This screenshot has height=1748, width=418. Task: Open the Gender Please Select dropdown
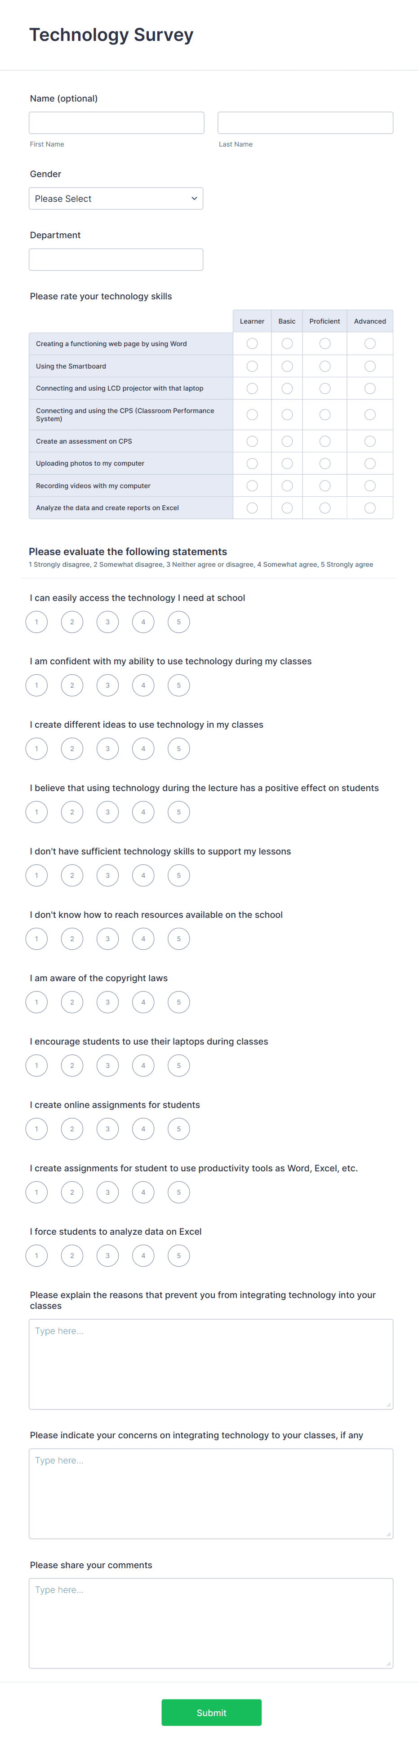click(x=116, y=198)
